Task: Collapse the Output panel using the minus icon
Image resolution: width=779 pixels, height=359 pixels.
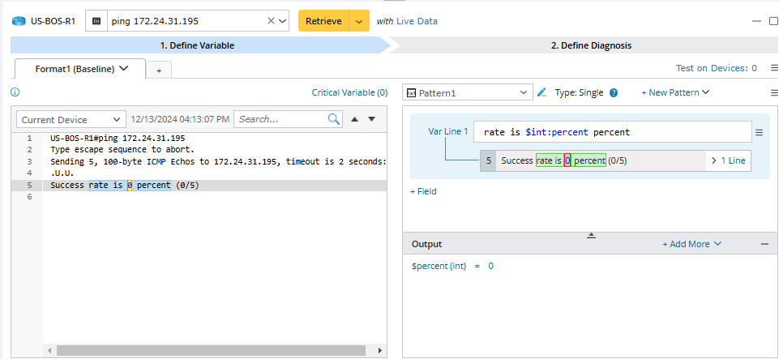Action: [764, 244]
